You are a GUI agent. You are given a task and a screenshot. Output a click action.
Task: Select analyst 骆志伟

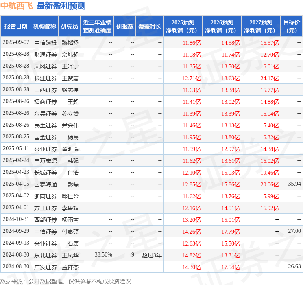pyautogui.click(x=70, y=90)
